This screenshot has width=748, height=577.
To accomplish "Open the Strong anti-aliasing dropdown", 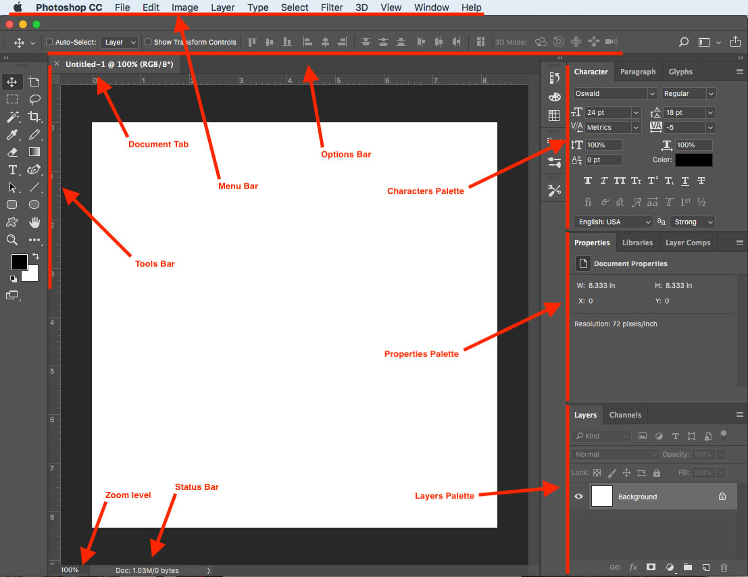I will [692, 222].
